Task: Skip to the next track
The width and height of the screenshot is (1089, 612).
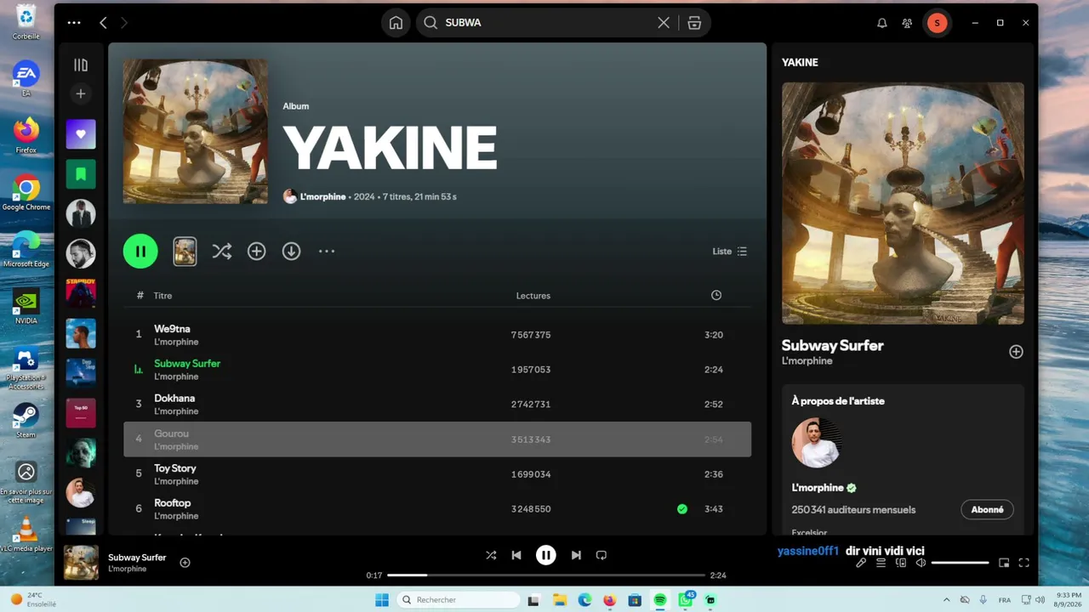Action: click(x=576, y=555)
